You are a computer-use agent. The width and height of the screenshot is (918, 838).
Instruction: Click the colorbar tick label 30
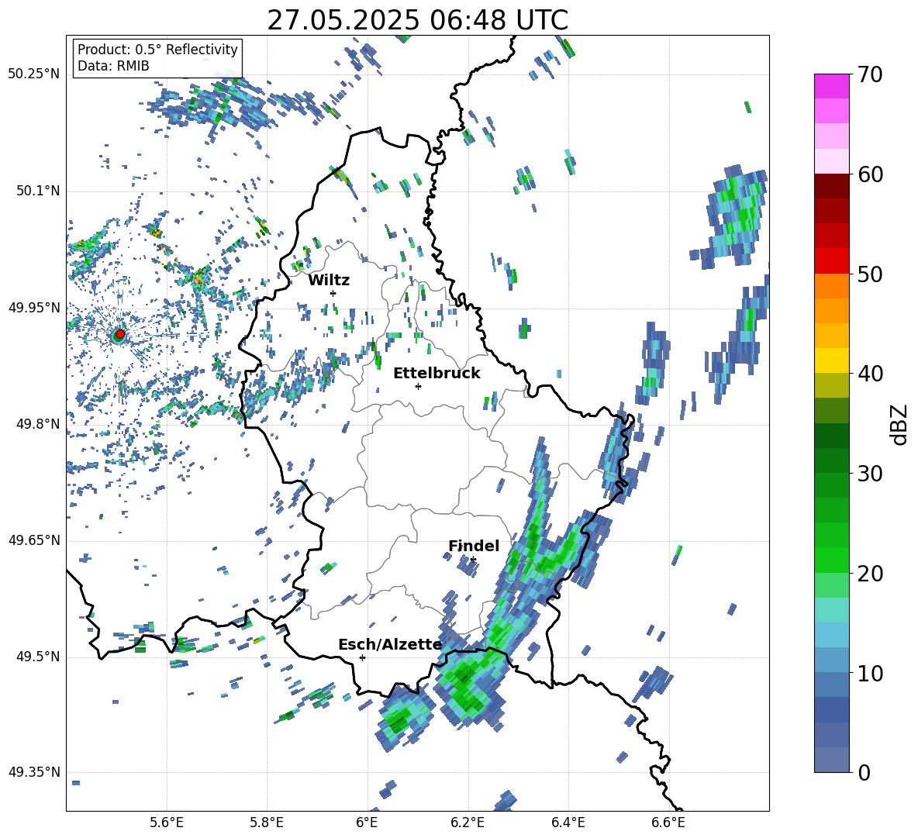point(870,474)
